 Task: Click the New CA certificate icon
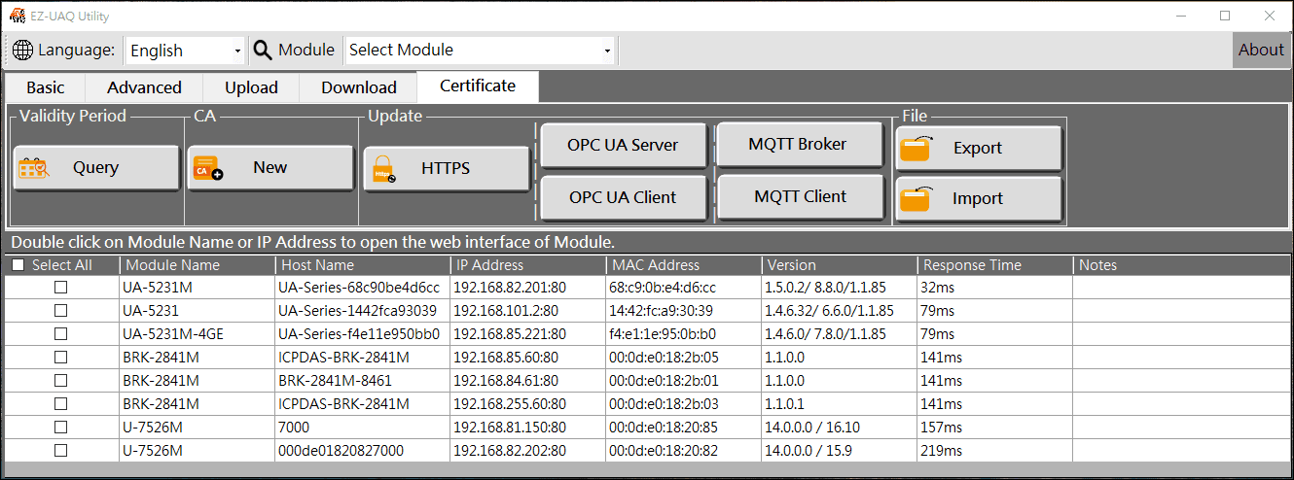(x=208, y=169)
